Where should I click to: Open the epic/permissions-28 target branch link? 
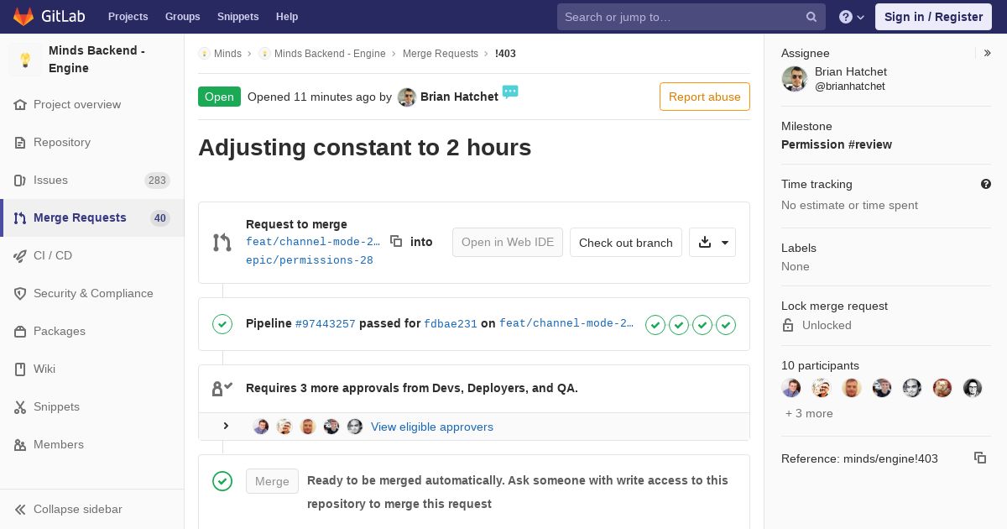tap(310, 260)
